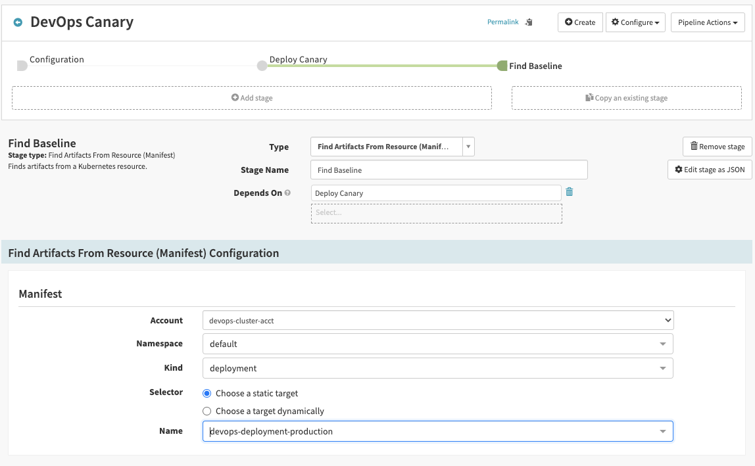Viewport: 755px width, 466px height.
Task: Open the Account dropdown devops-cluster-acct
Action: [438, 320]
